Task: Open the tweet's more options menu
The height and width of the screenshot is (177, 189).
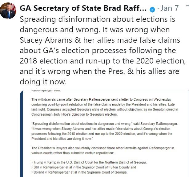Action: coord(187,6)
